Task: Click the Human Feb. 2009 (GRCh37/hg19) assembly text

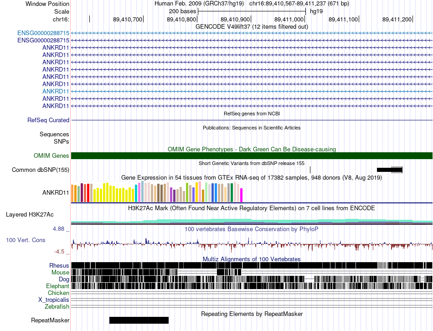Action: 199,4
